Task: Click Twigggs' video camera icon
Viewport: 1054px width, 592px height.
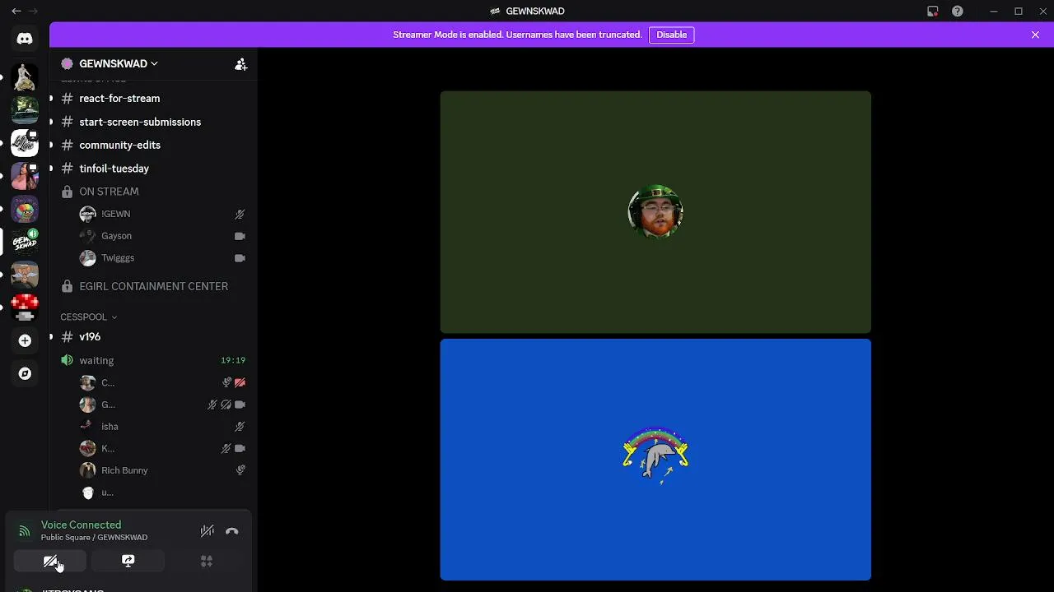Action: pos(240,258)
